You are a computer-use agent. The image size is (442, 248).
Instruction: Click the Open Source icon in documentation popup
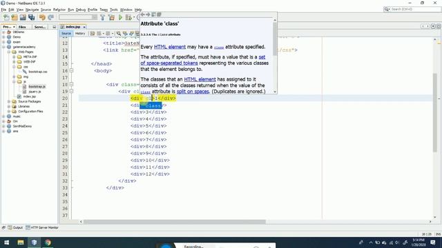coord(159,14)
